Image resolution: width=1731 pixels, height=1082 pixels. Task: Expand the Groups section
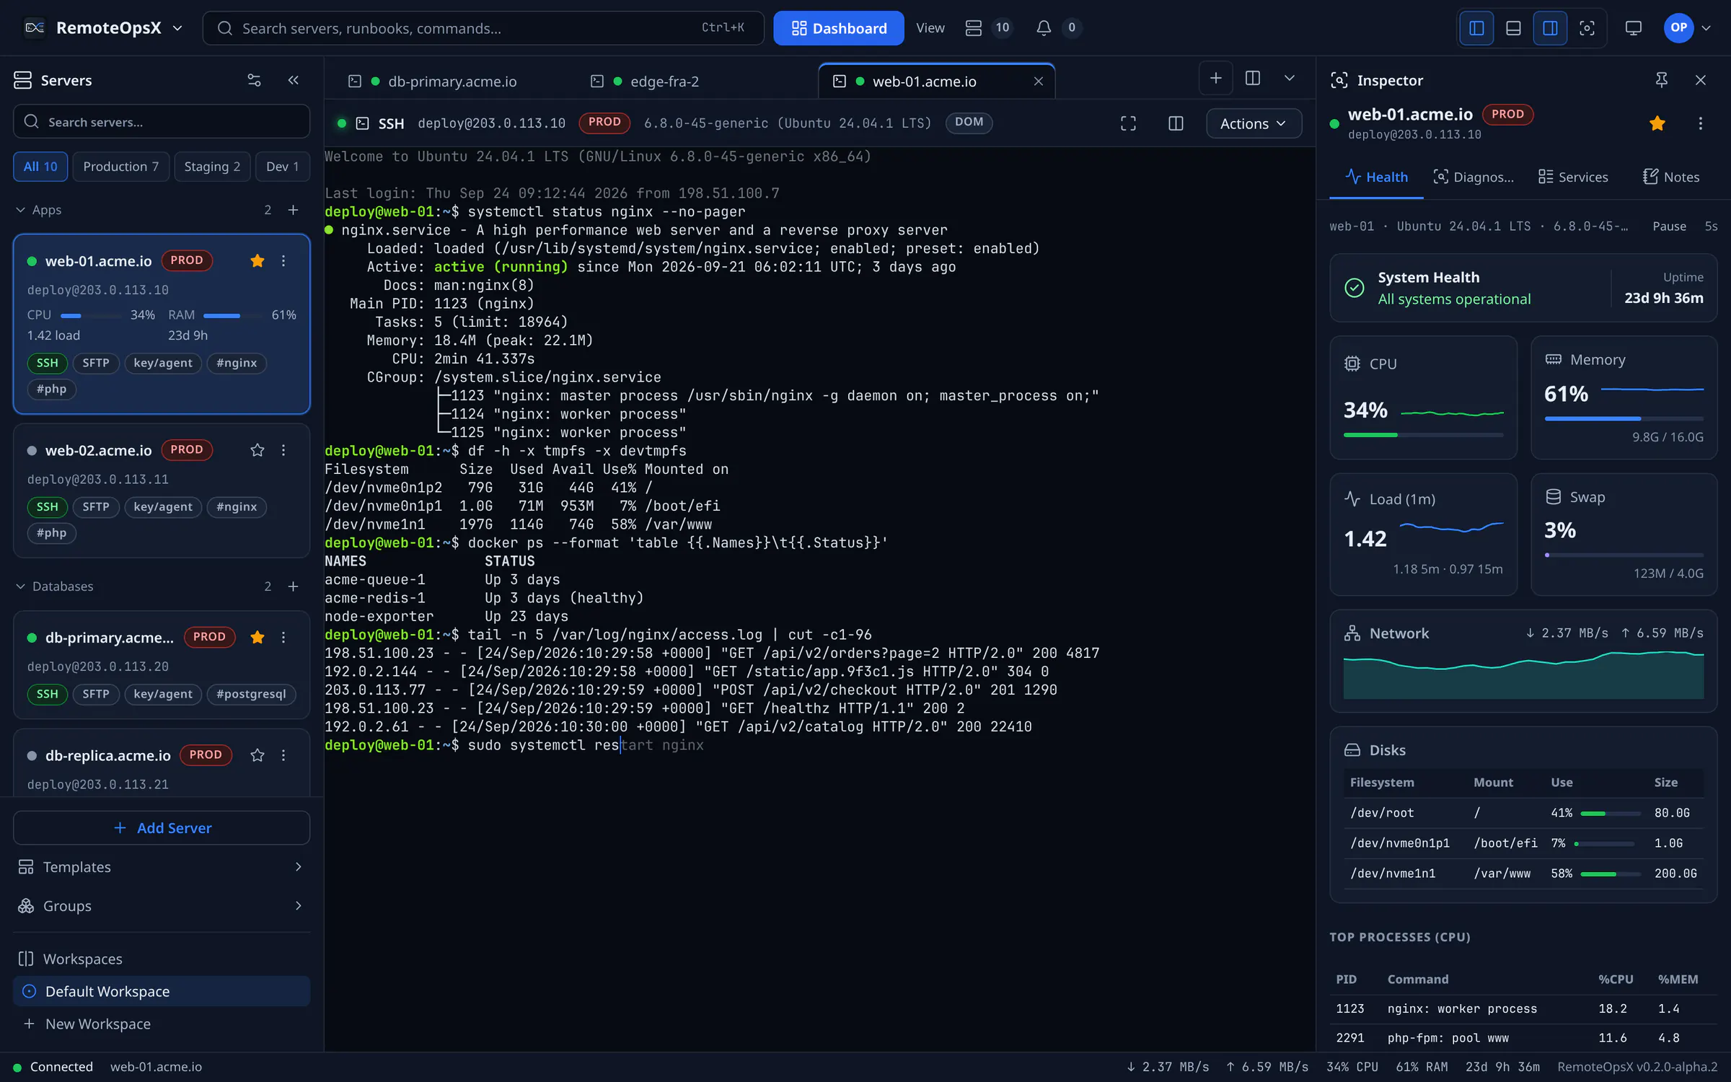(x=162, y=906)
